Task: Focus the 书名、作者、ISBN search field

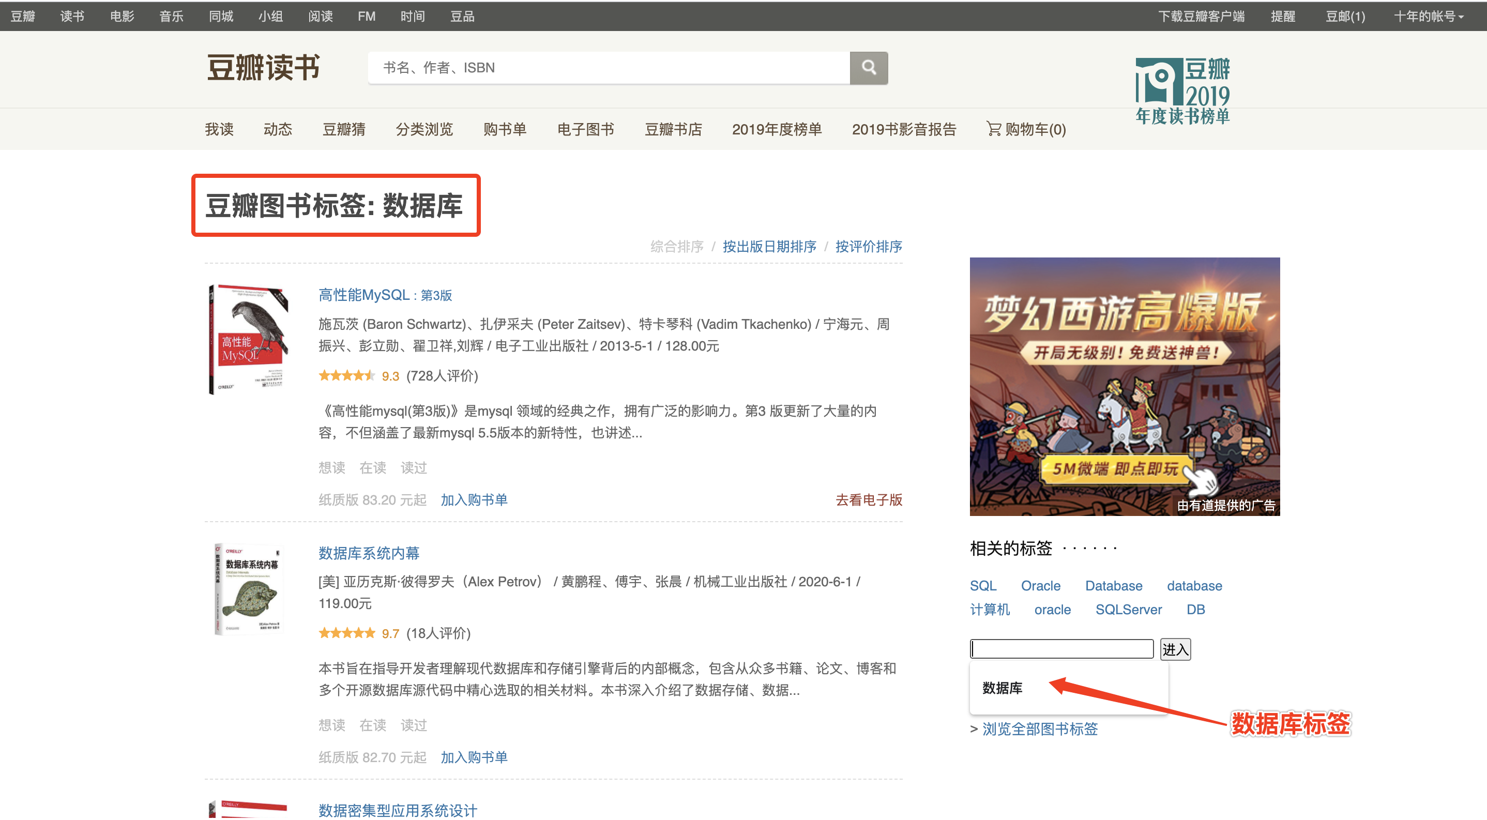Action: [609, 68]
